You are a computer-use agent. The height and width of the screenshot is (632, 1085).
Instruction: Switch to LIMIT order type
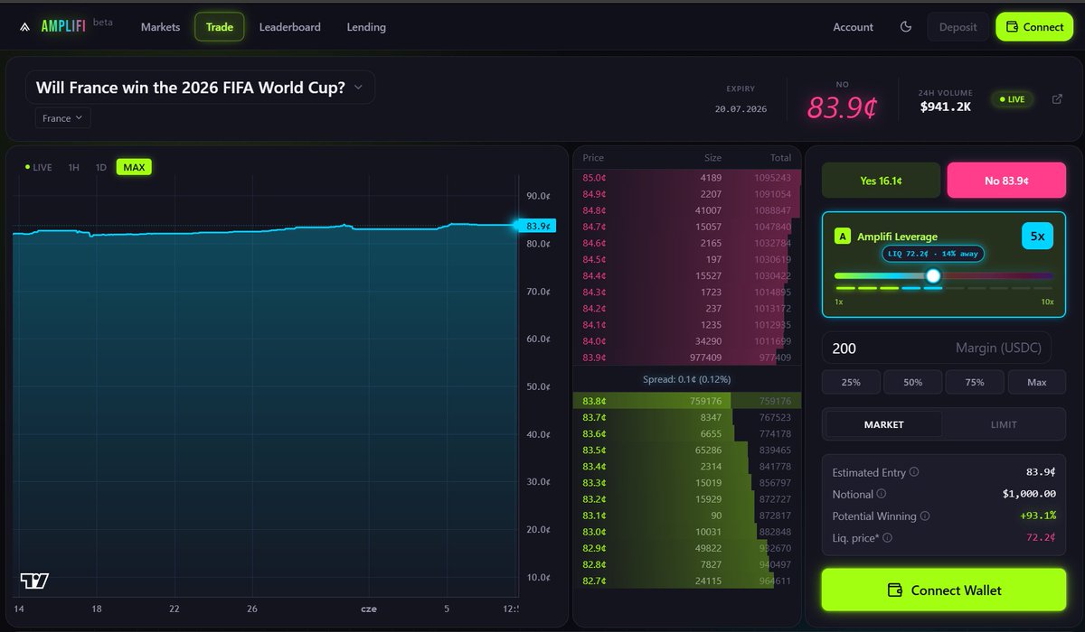coord(1004,424)
